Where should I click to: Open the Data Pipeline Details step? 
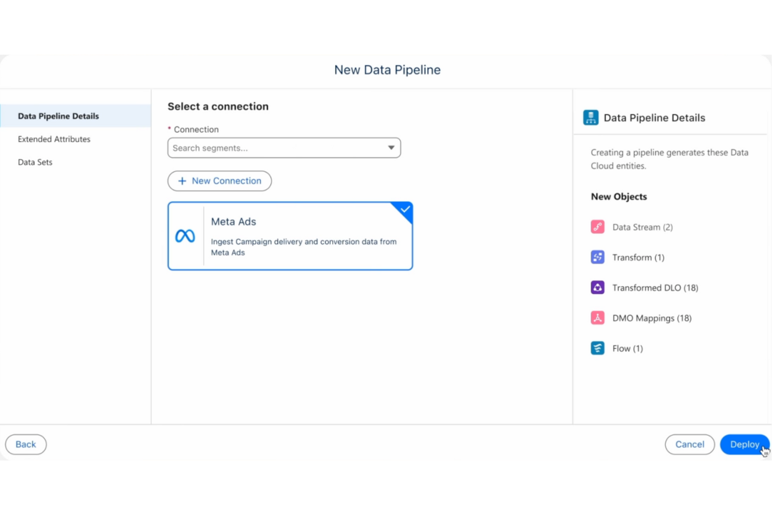(58, 116)
